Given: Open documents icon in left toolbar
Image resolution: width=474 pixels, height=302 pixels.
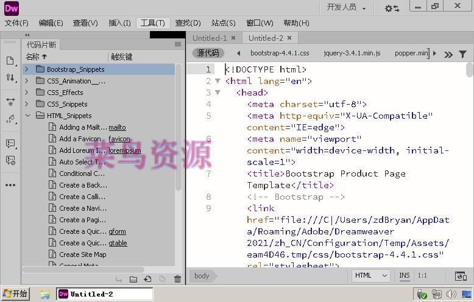Looking at the screenshot, I should [x=10, y=61].
